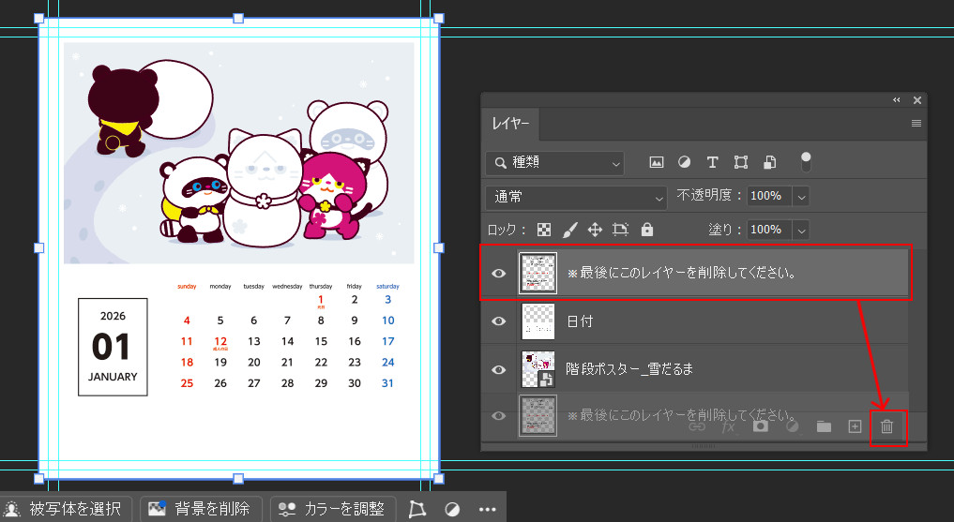Hide the 日付 layer via eye icon
954x522 pixels.
pos(499,321)
